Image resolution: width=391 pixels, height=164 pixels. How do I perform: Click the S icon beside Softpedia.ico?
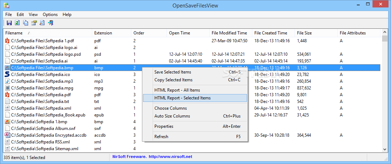click(x=7, y=75)
